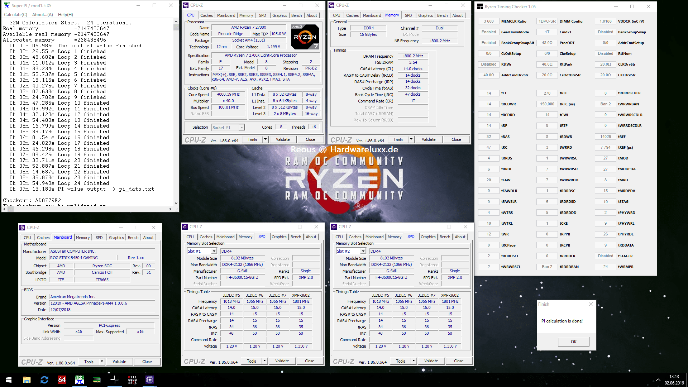Click the green RAM module taskbar icon
The height and width of the screenshot is (387, 688).
[x=97, y=380]
